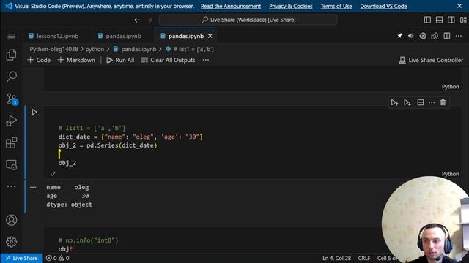Add a new Code cell
The width and height of the screenshot is (469, 263).
click(39, 60)
